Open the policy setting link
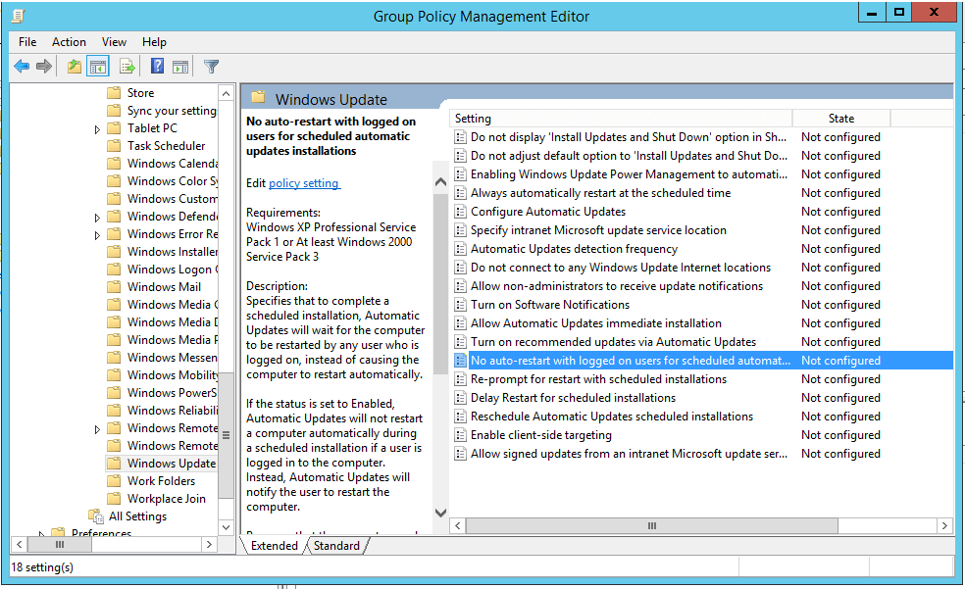 tap(304, 183)
